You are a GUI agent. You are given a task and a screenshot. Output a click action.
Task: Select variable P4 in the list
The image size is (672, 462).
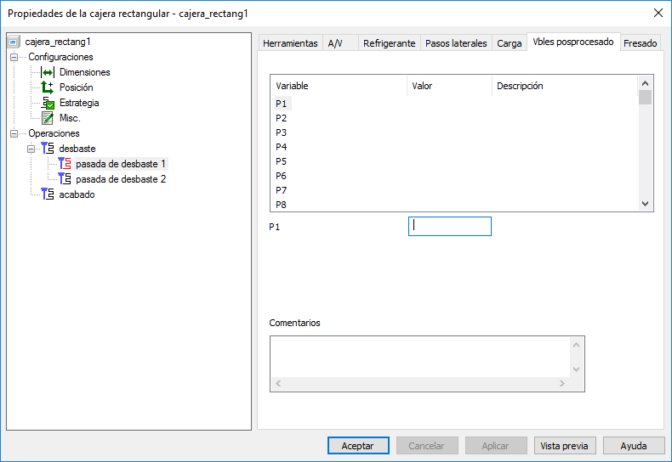click(282, 147)
